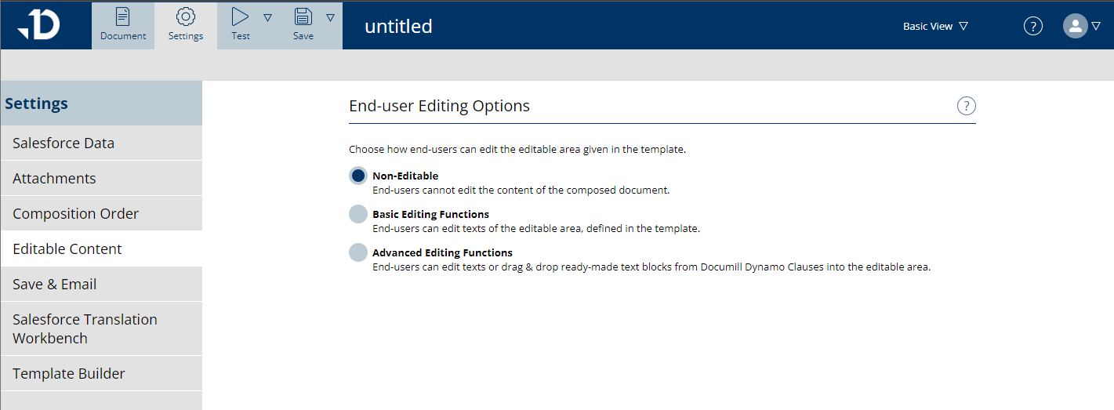The image size is (1114, 410).
Task: Switch to Composition Order section
Action: click(75, 214)
